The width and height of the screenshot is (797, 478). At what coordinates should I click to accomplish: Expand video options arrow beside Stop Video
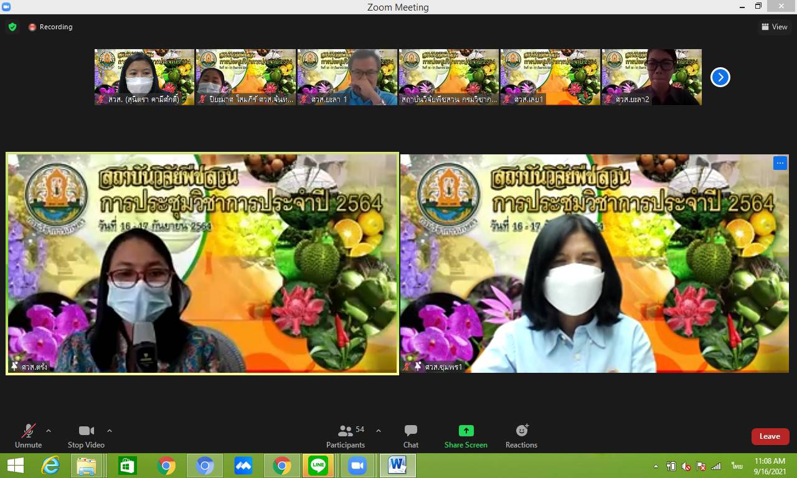[x=110, y=431]
